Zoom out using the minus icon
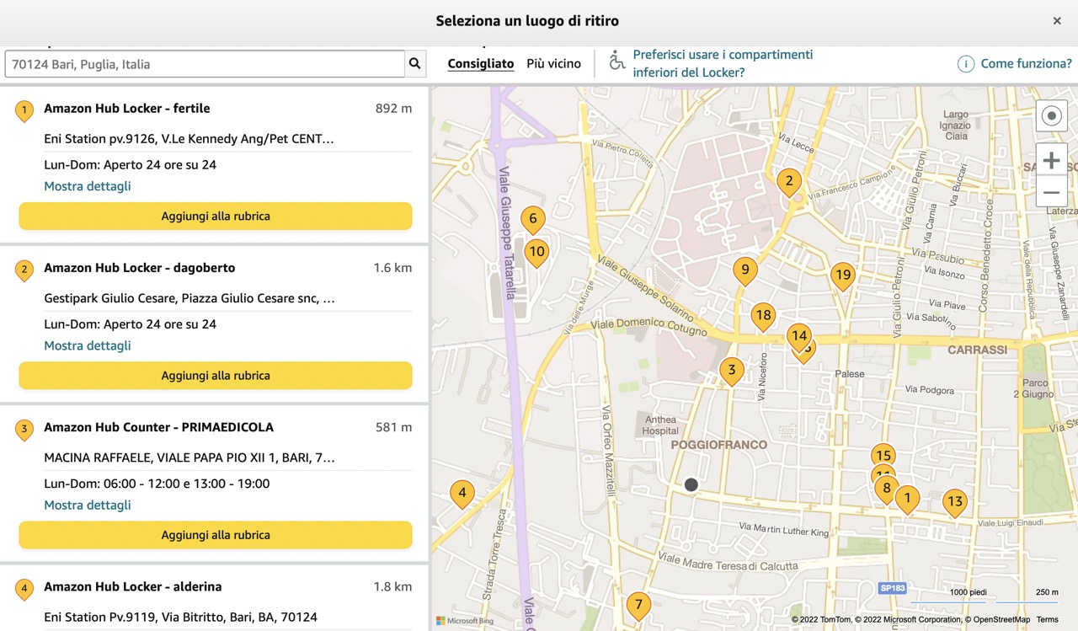 pyautogui.click(x=1050, y=192)
